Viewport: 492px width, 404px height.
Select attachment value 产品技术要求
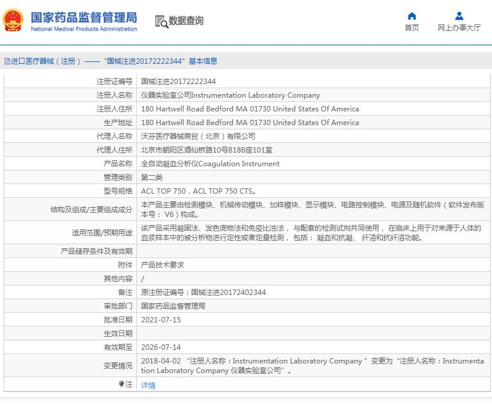click(162, 265)
